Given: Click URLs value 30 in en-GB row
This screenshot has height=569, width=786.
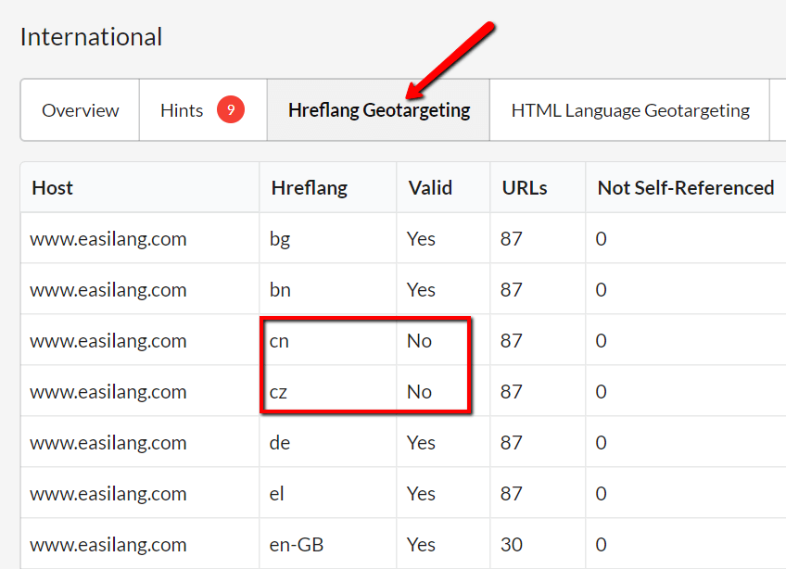Looking at the screenshot, I should [x=512, y=545].
